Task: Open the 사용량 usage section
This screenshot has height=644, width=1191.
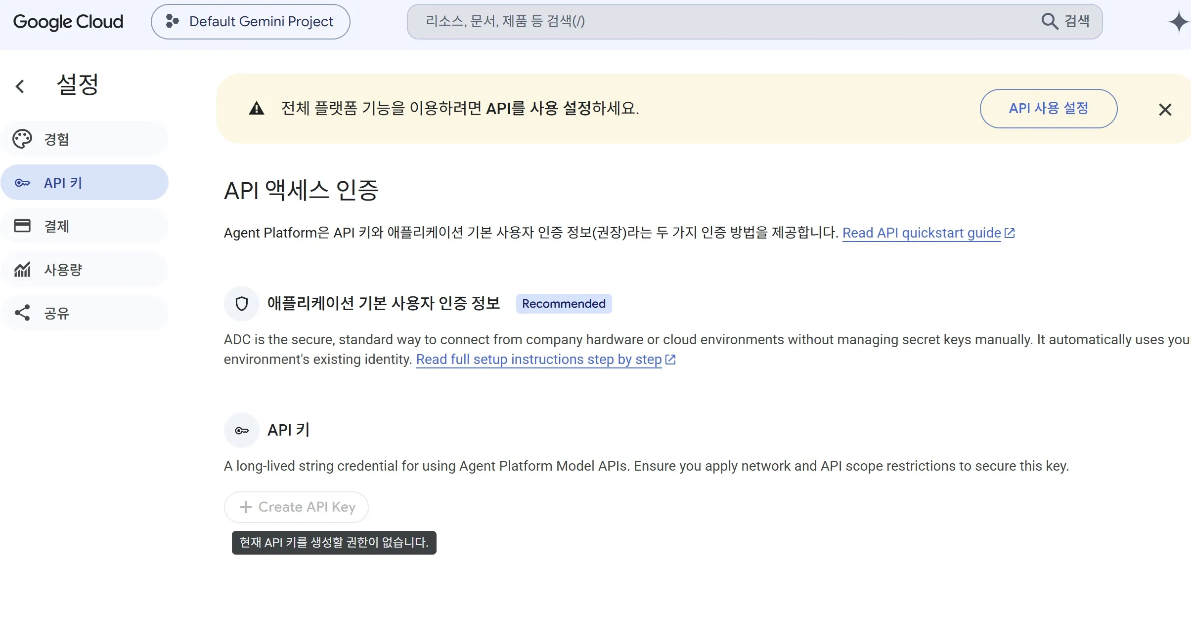Action: point(85,270)
